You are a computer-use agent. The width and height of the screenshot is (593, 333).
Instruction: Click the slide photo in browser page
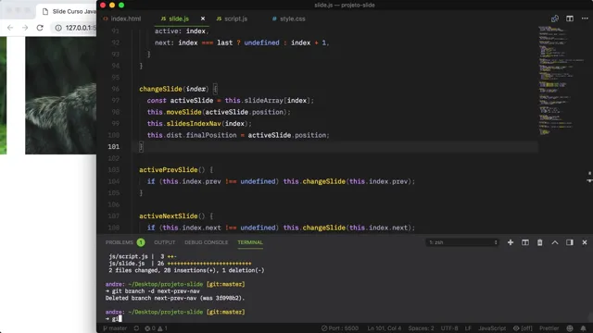(x=60, y=95)
